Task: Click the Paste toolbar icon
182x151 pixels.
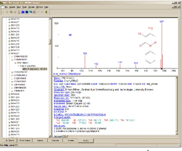Action: [x=11, y=12]
